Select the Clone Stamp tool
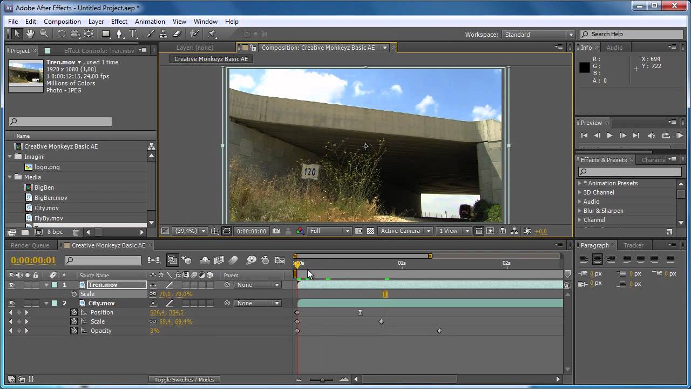The image size is (691, 389). 163,33
